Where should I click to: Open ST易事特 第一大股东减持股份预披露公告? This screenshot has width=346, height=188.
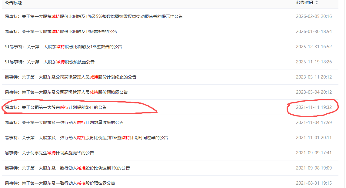click(50, 62)
